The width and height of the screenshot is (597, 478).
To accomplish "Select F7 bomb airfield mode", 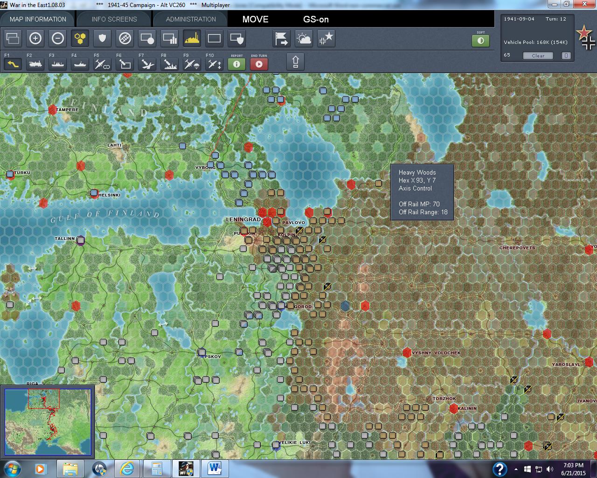I will click(x=147, y=64).
